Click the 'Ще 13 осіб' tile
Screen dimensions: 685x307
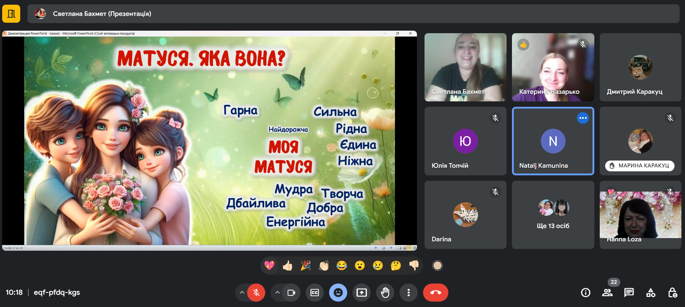tap(553, 215)
